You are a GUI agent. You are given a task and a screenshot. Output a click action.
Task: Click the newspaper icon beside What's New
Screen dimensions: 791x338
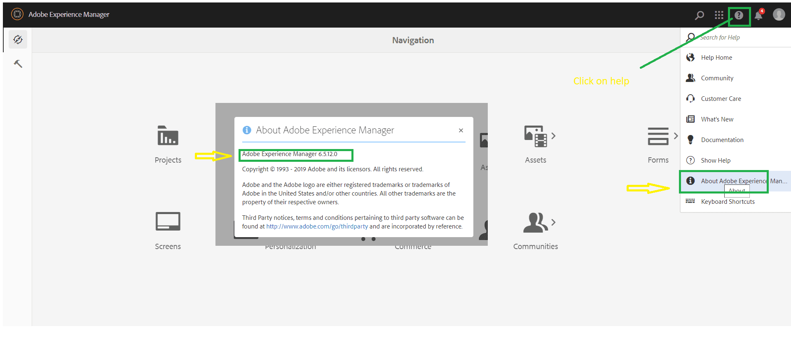[x=690, y=119]
